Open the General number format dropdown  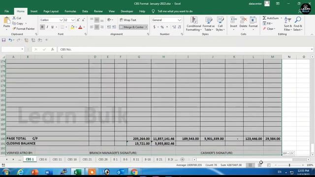[x=179, y=20]
